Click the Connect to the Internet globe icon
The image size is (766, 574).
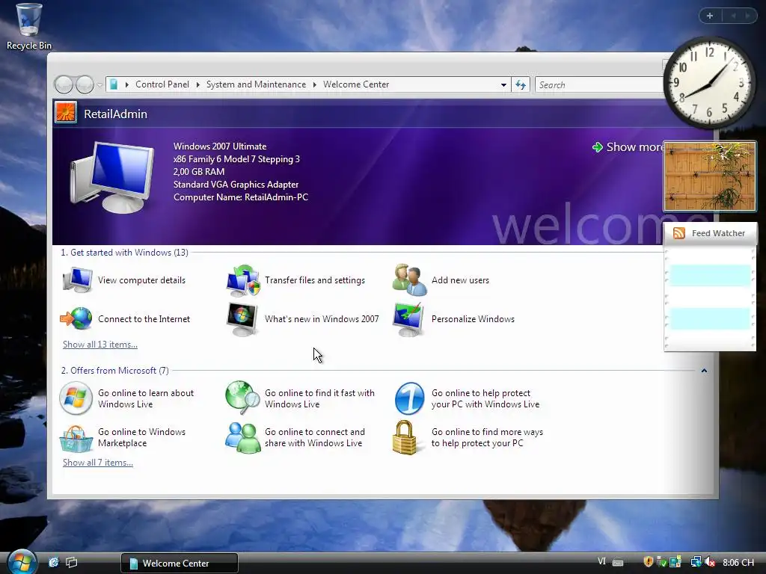pos(76,318)
